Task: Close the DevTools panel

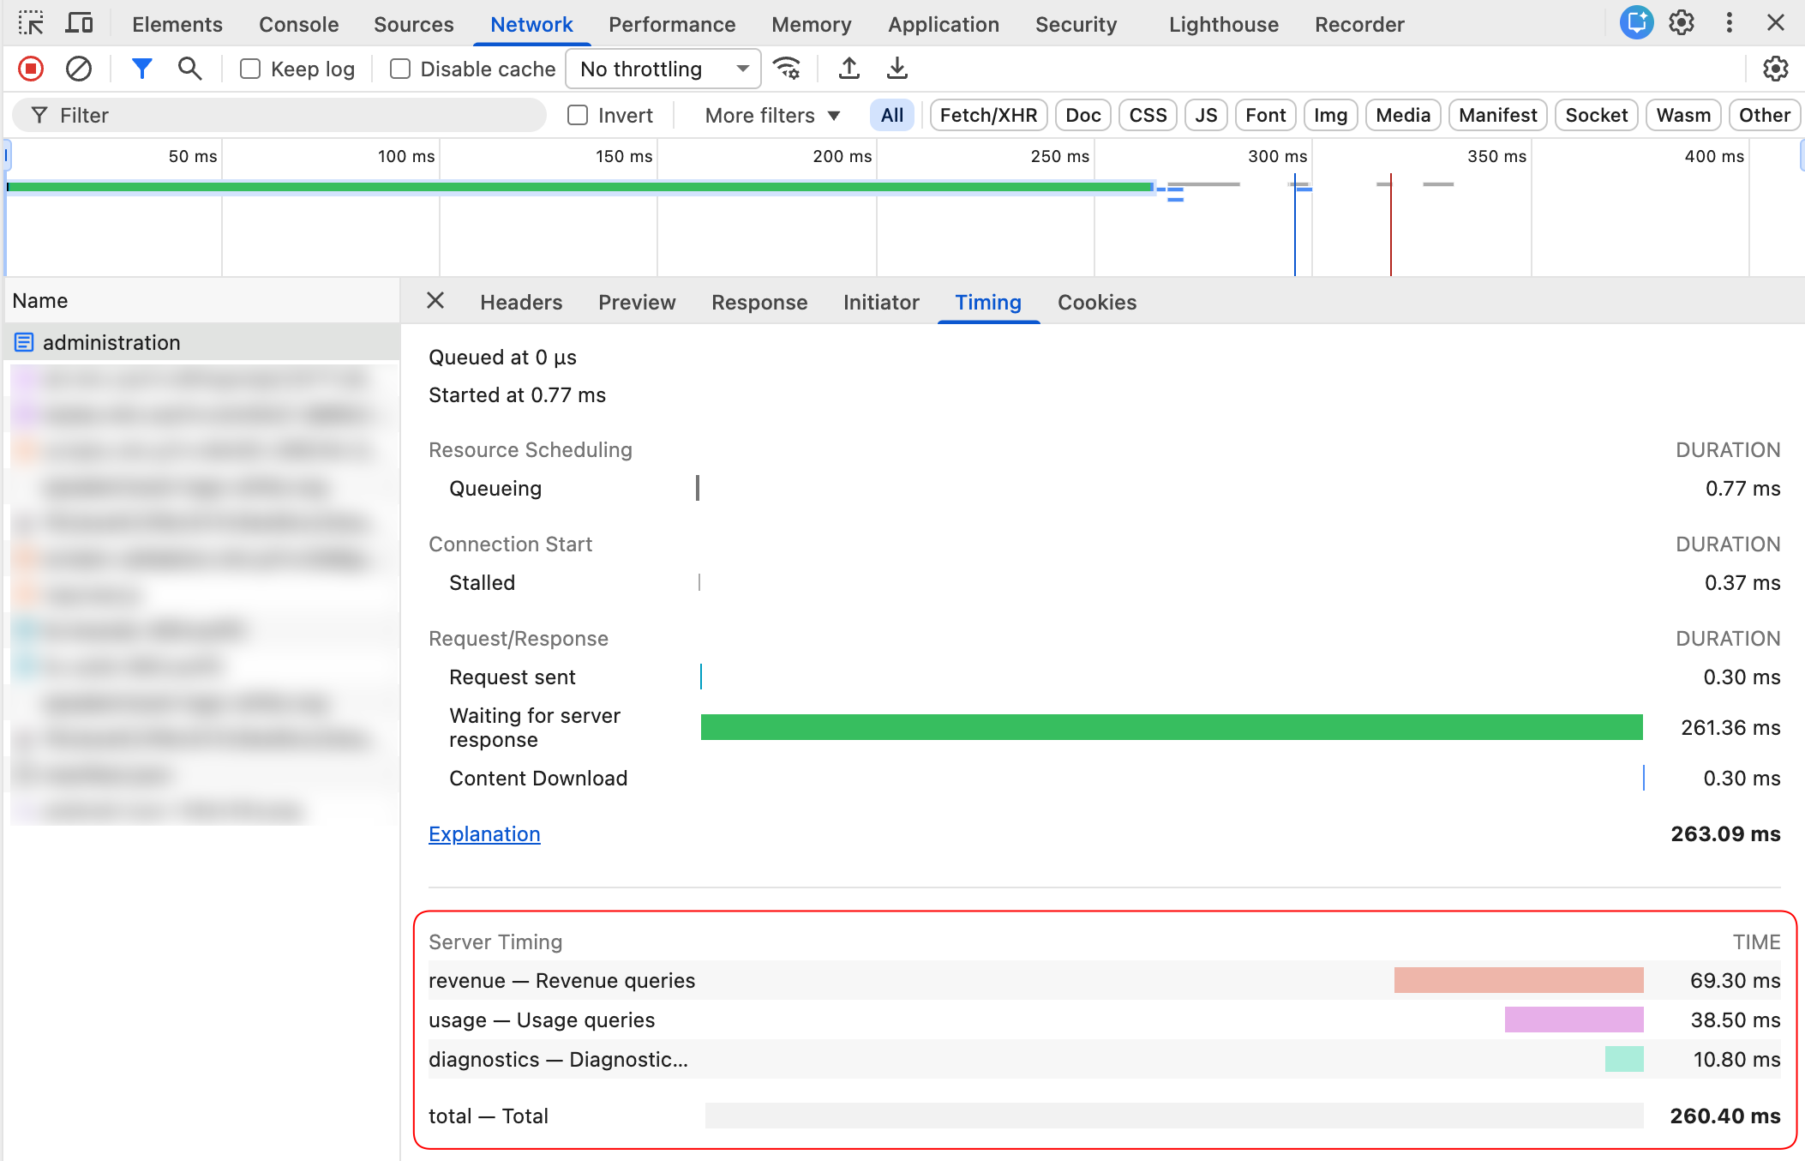Action: click(x=1776, y=23)
